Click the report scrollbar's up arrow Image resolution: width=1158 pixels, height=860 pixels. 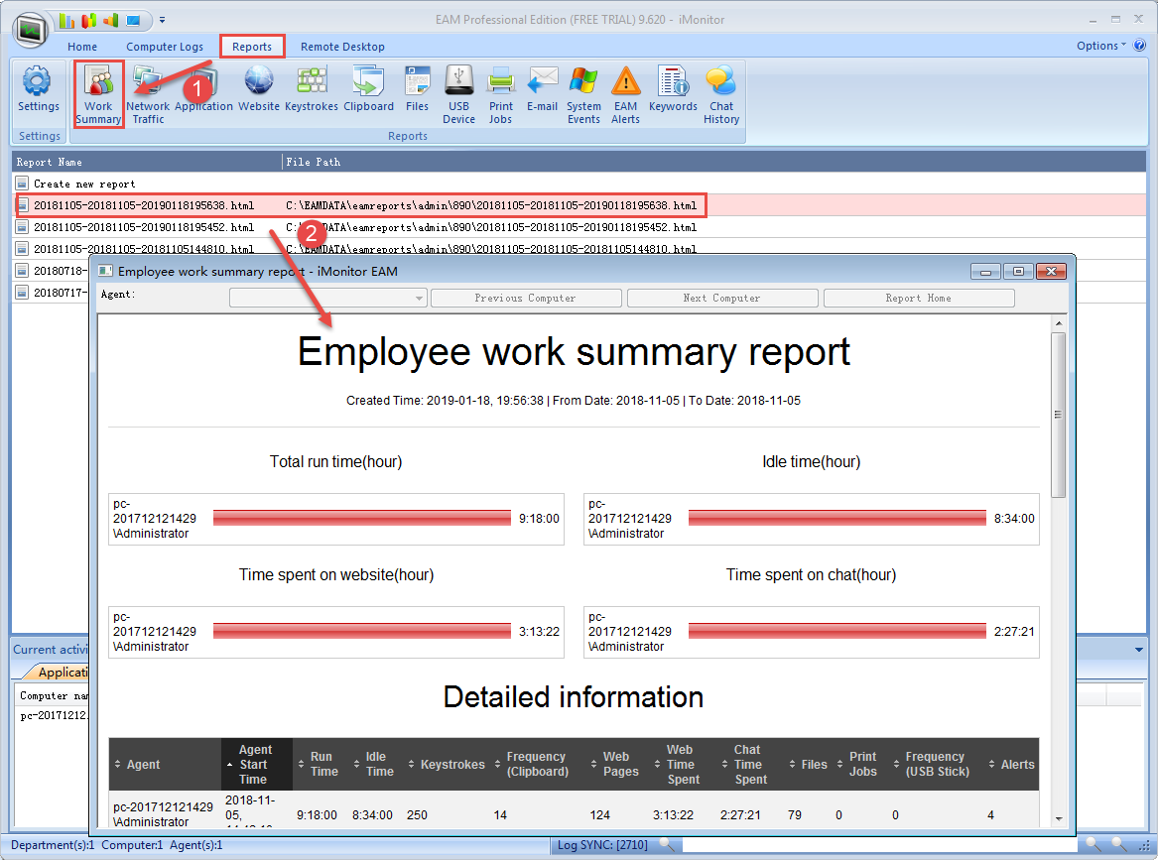1059,323
